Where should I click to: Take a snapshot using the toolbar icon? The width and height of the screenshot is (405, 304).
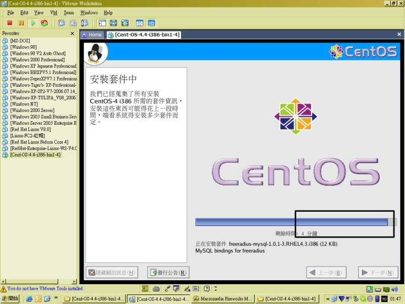(61, 23)
